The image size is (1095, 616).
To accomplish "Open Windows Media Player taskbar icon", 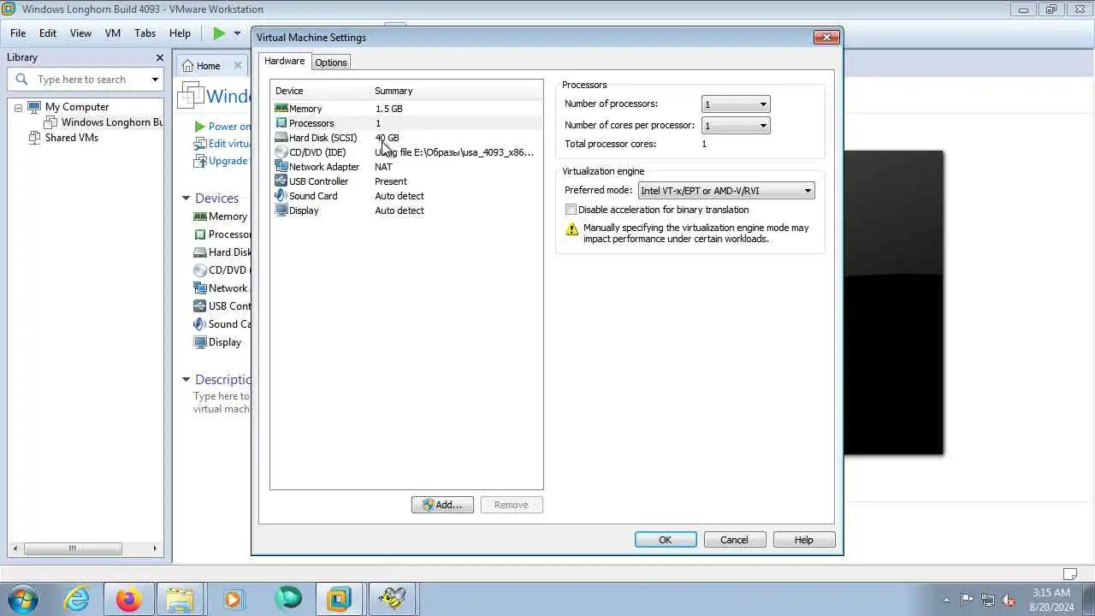I will pyautogui.click(x=233, y=599).
